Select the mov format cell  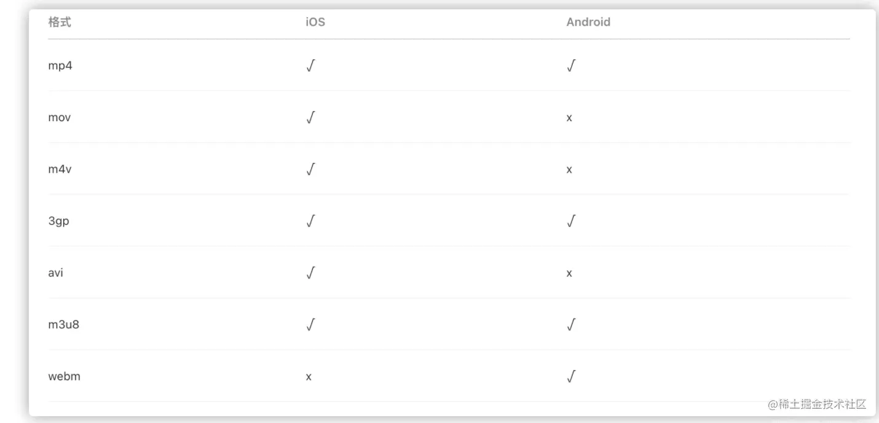60,117
